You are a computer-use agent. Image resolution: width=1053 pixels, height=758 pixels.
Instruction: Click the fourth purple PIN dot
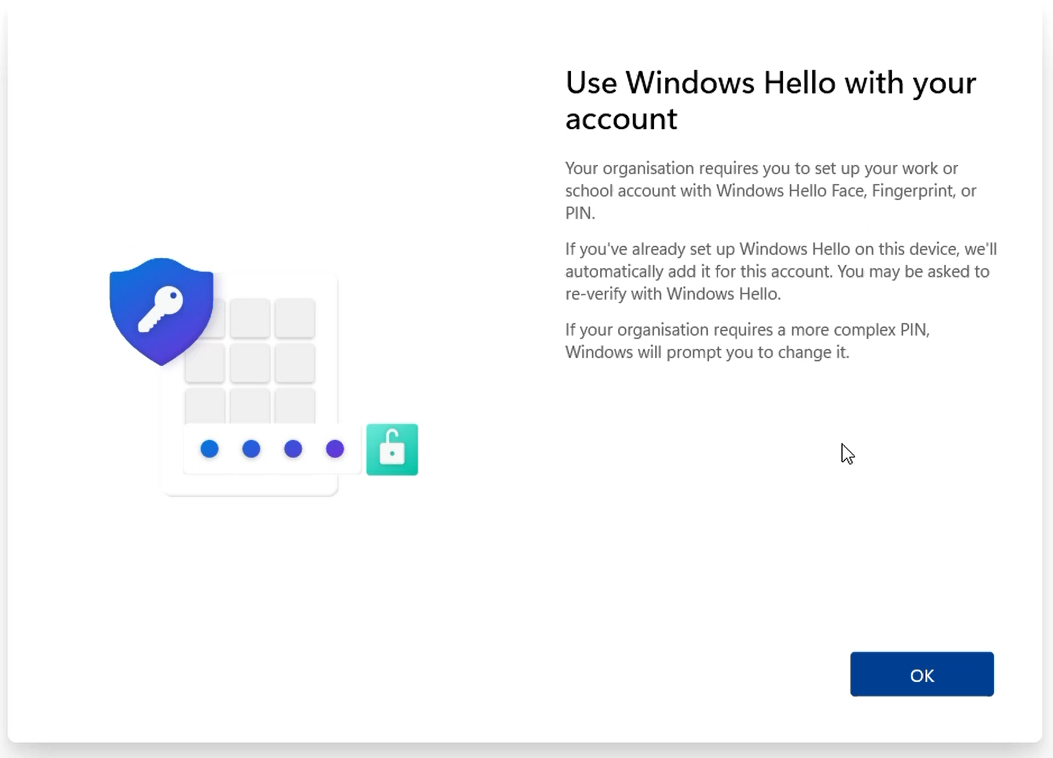tap(334, 449)
